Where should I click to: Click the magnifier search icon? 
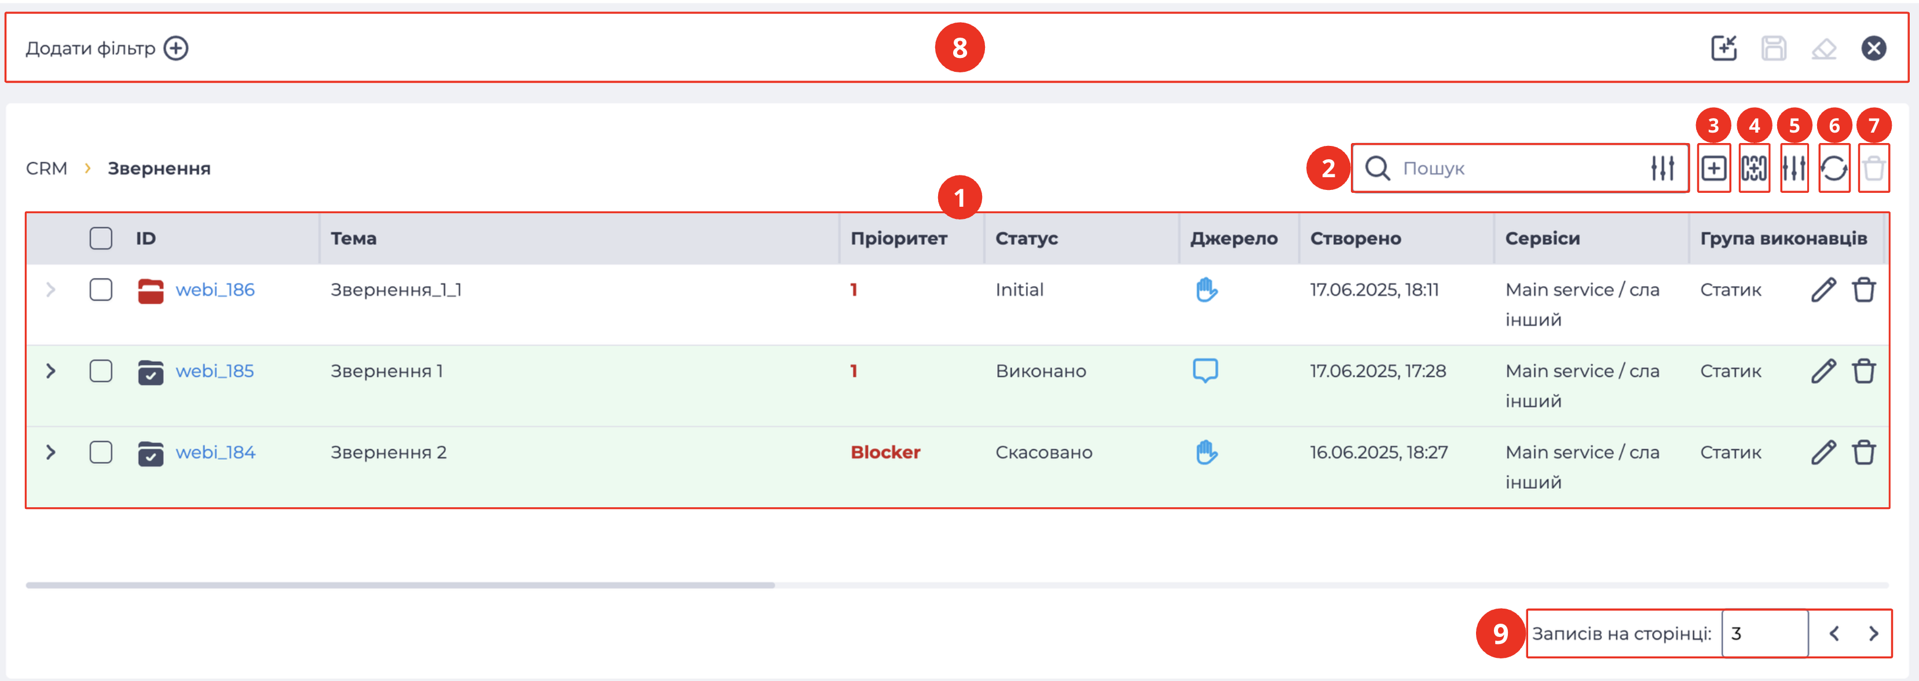[1378, 169]
